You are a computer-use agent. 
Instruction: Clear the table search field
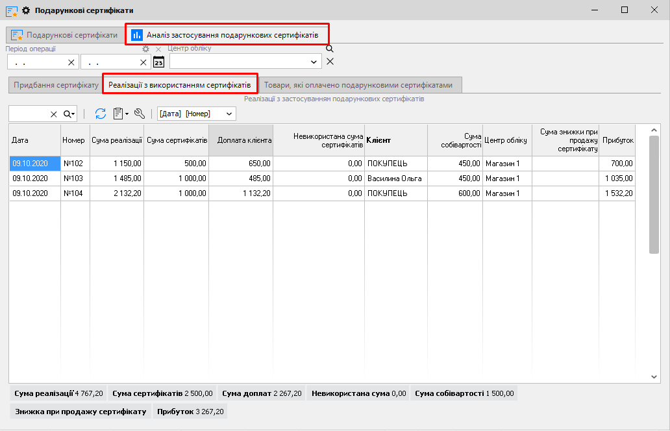pyautogui.click(x=54, y=114)
